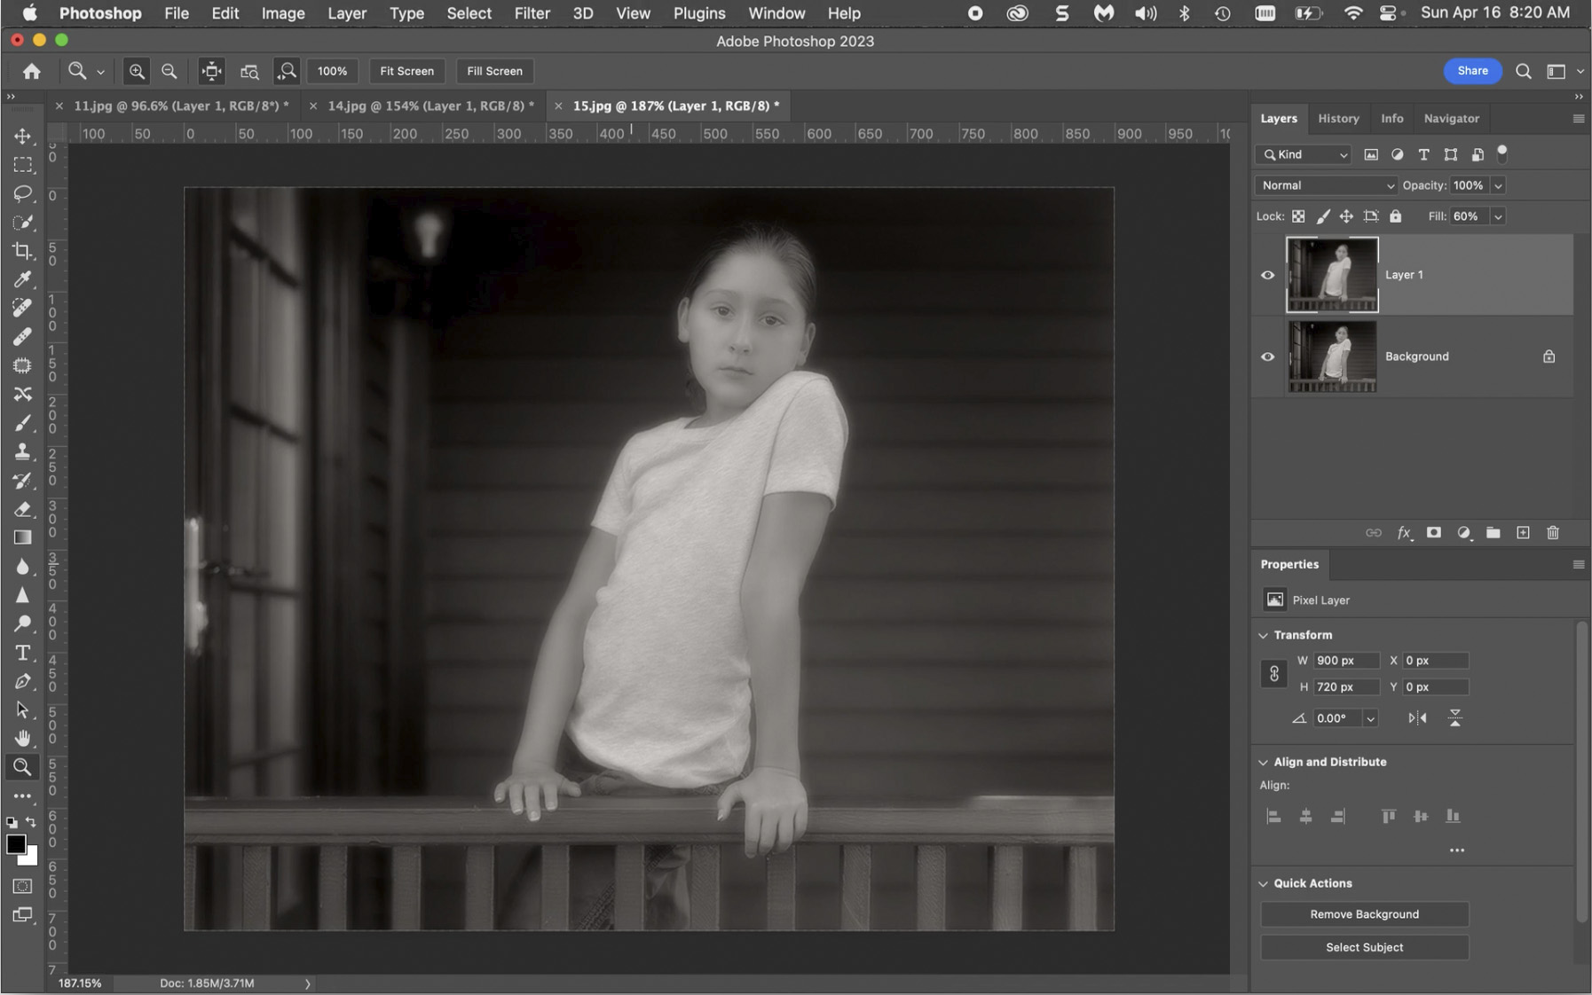Click the Remove Background quick action
Viewport: 1592px width, 995px height.
[1363, 913]
